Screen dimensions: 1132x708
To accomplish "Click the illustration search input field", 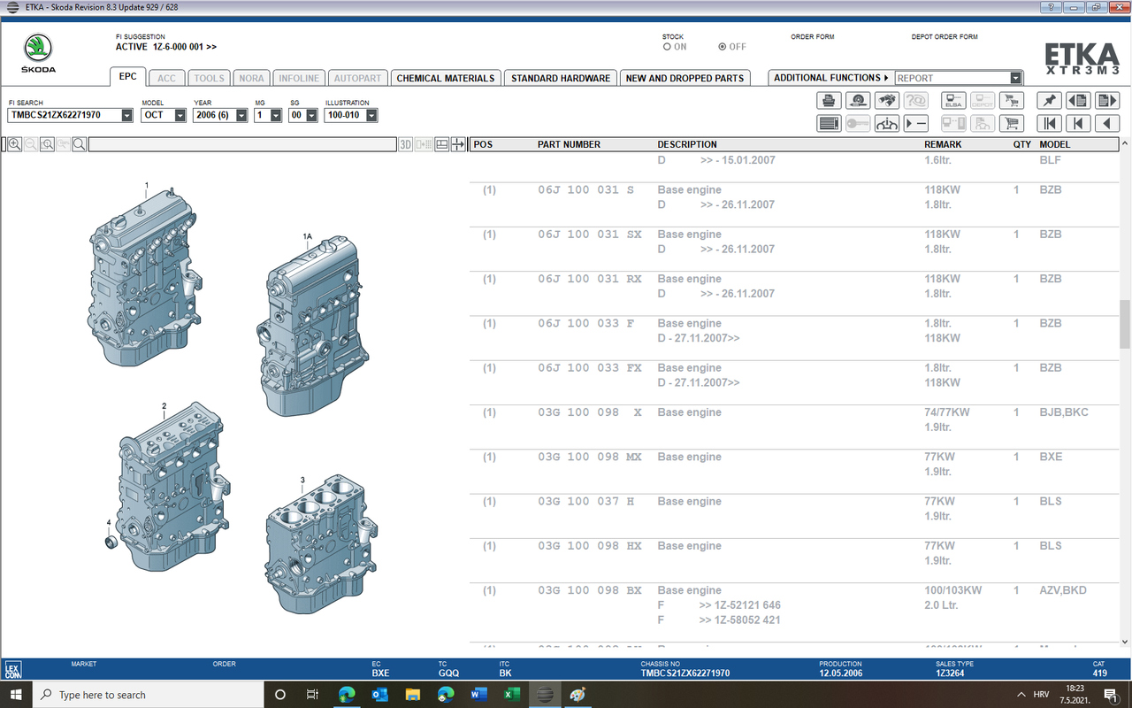I will [x=241, y=144].
